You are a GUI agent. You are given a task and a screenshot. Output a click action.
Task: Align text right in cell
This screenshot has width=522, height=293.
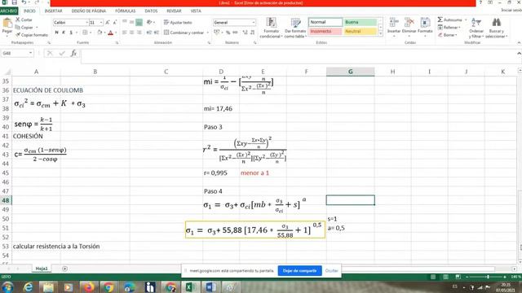click(139, 33)
